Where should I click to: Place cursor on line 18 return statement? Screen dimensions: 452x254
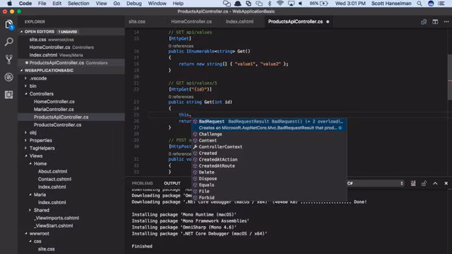233,64
